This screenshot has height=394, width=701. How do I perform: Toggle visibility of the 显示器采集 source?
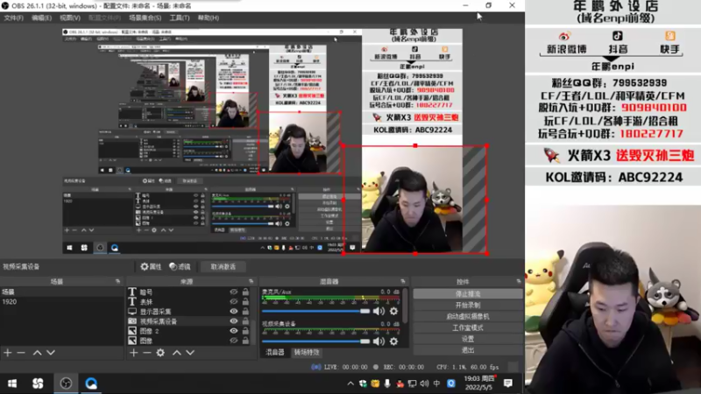point(233,312)
